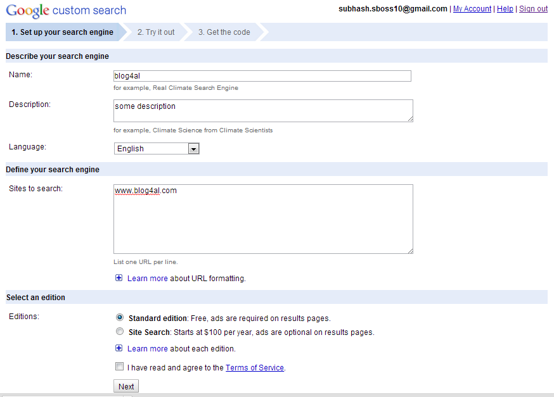Click the 'Select an edition' heading
This screenshot has height=397, width=554.
coord(35,298)
